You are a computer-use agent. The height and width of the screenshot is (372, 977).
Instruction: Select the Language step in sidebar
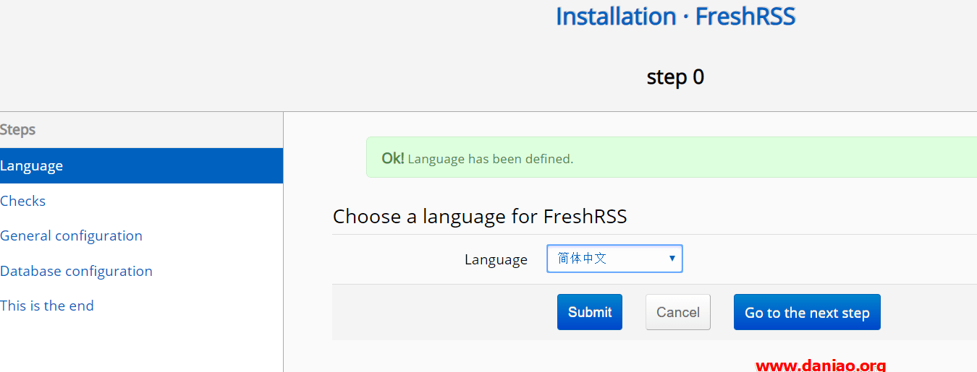coord(32,165)
